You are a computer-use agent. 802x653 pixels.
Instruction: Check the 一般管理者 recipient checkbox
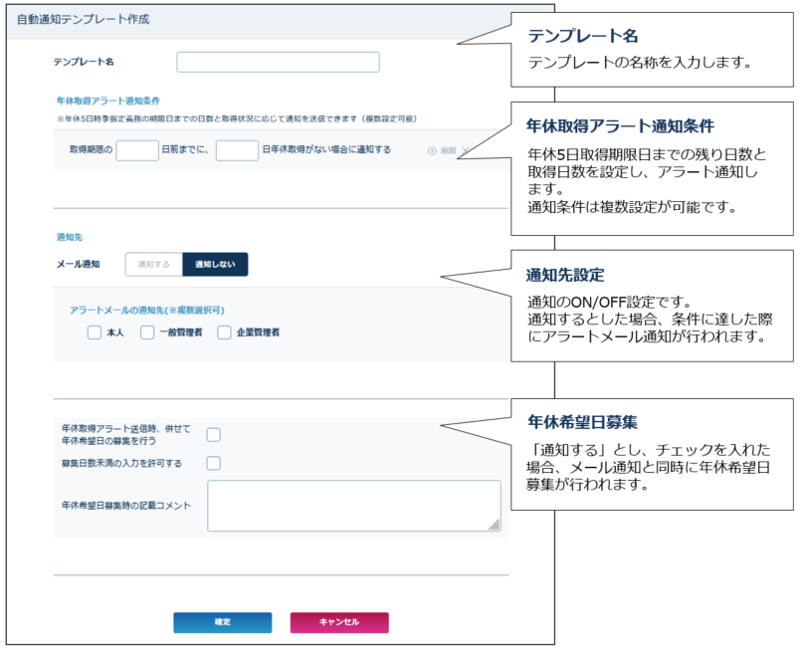tap(147, 332)
